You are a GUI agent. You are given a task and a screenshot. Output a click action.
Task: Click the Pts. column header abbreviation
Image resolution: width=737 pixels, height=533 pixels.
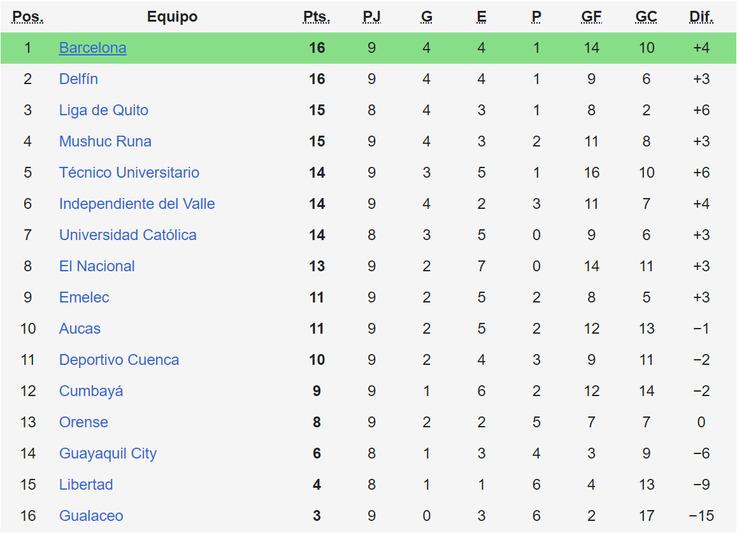click(317, 17)
